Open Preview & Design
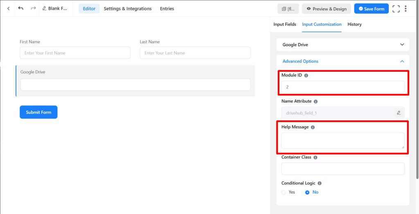The height and width of the screenshot is (214, 419). (x=326, y=9)
